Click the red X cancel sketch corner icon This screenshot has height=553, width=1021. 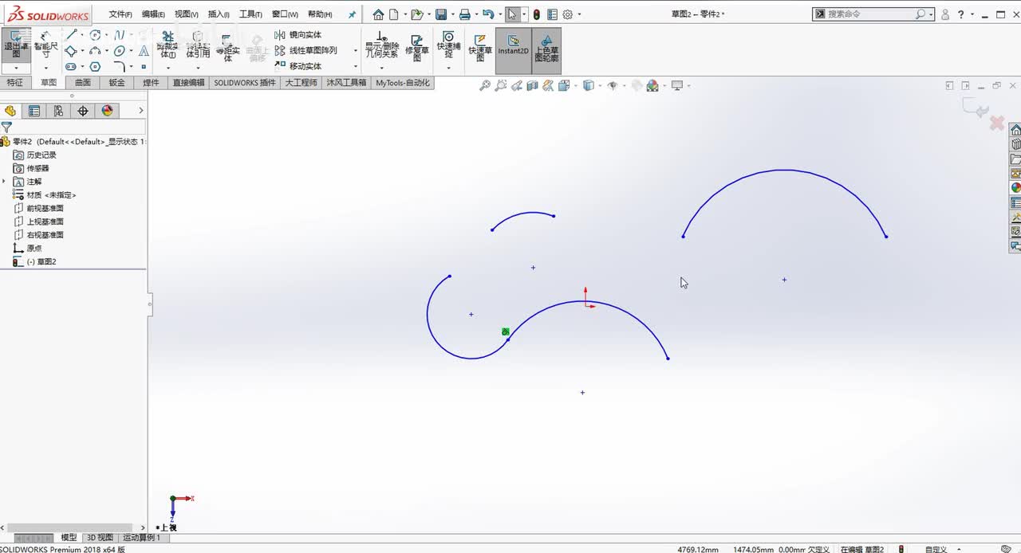pos(996,123)
